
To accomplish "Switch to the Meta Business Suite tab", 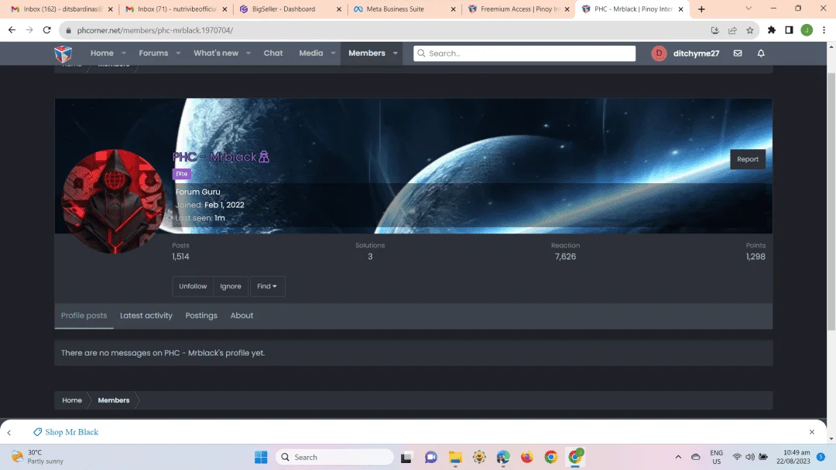I will click(x=403, y=9).
